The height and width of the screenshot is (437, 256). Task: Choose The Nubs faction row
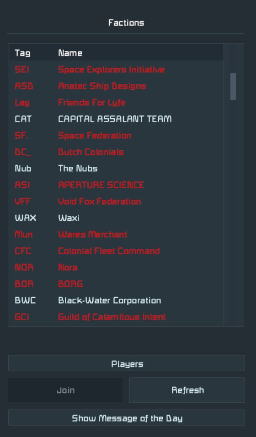[x=116, y=168]
